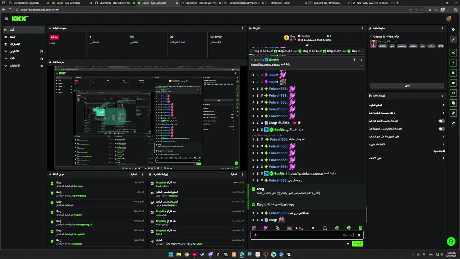Toggle emote-only chat switch

click(x=442, y=129)
